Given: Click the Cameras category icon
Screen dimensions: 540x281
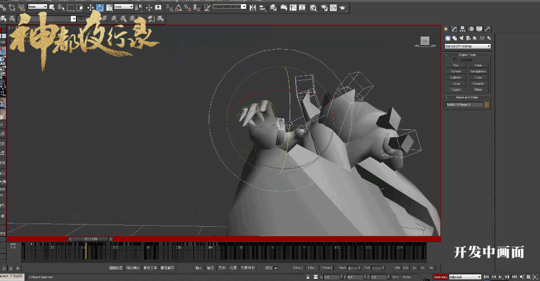Looking at the screenshot, I should 467,38.
